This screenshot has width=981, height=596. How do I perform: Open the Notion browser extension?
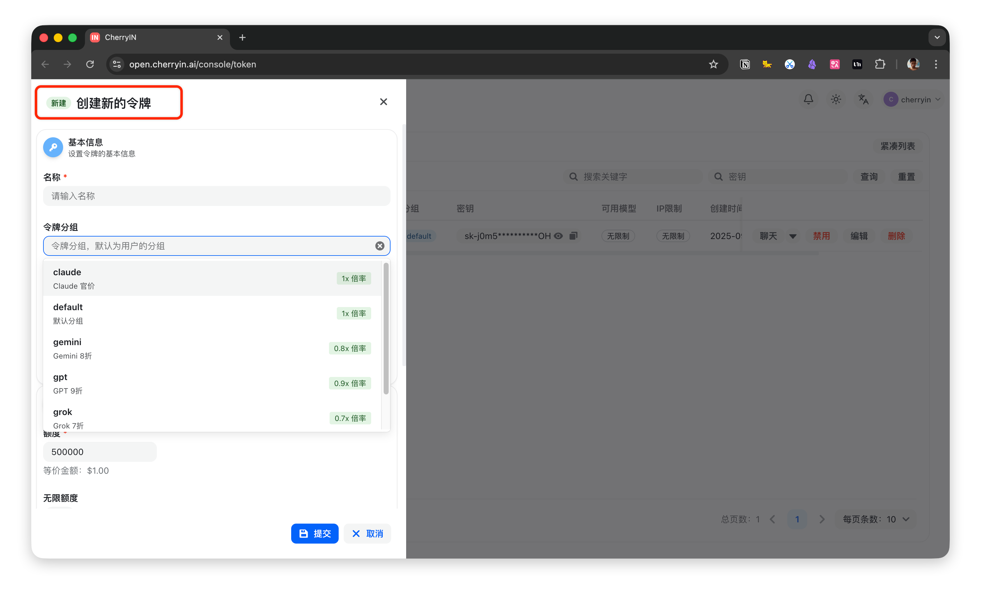pyautogui.click(x=744, y=64)
